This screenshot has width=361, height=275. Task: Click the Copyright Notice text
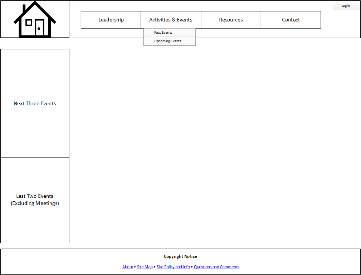pos(180,256)
